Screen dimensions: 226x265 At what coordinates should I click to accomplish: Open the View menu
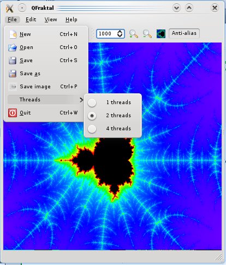pyautogui.click(x=51, y=20)
